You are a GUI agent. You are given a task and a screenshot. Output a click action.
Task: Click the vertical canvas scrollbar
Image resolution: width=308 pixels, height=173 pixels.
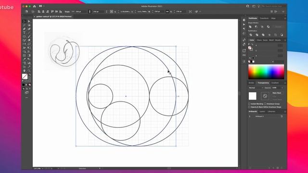tap(240, 93)
